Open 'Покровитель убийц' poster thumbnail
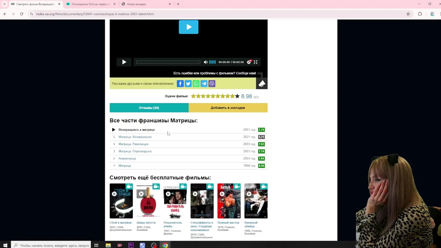441x248 pixels. pyautogui.click(x=175, y=201)
